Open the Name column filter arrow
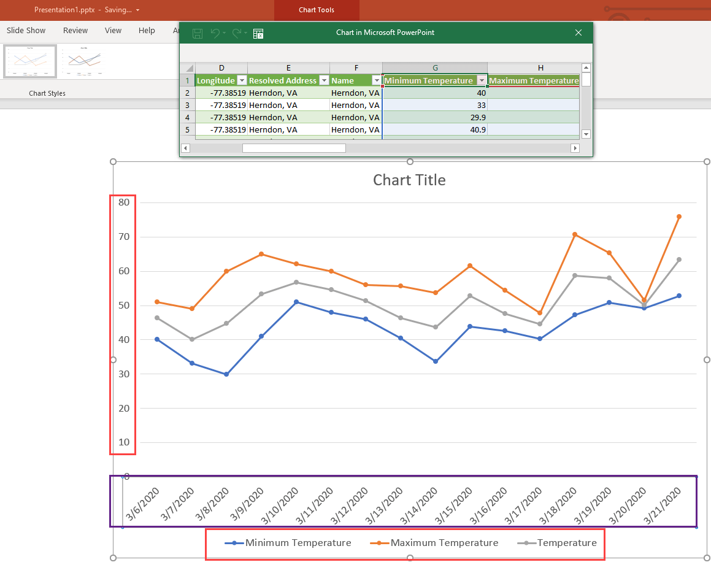The image size is (711, 573). click(x=377, y=80)
